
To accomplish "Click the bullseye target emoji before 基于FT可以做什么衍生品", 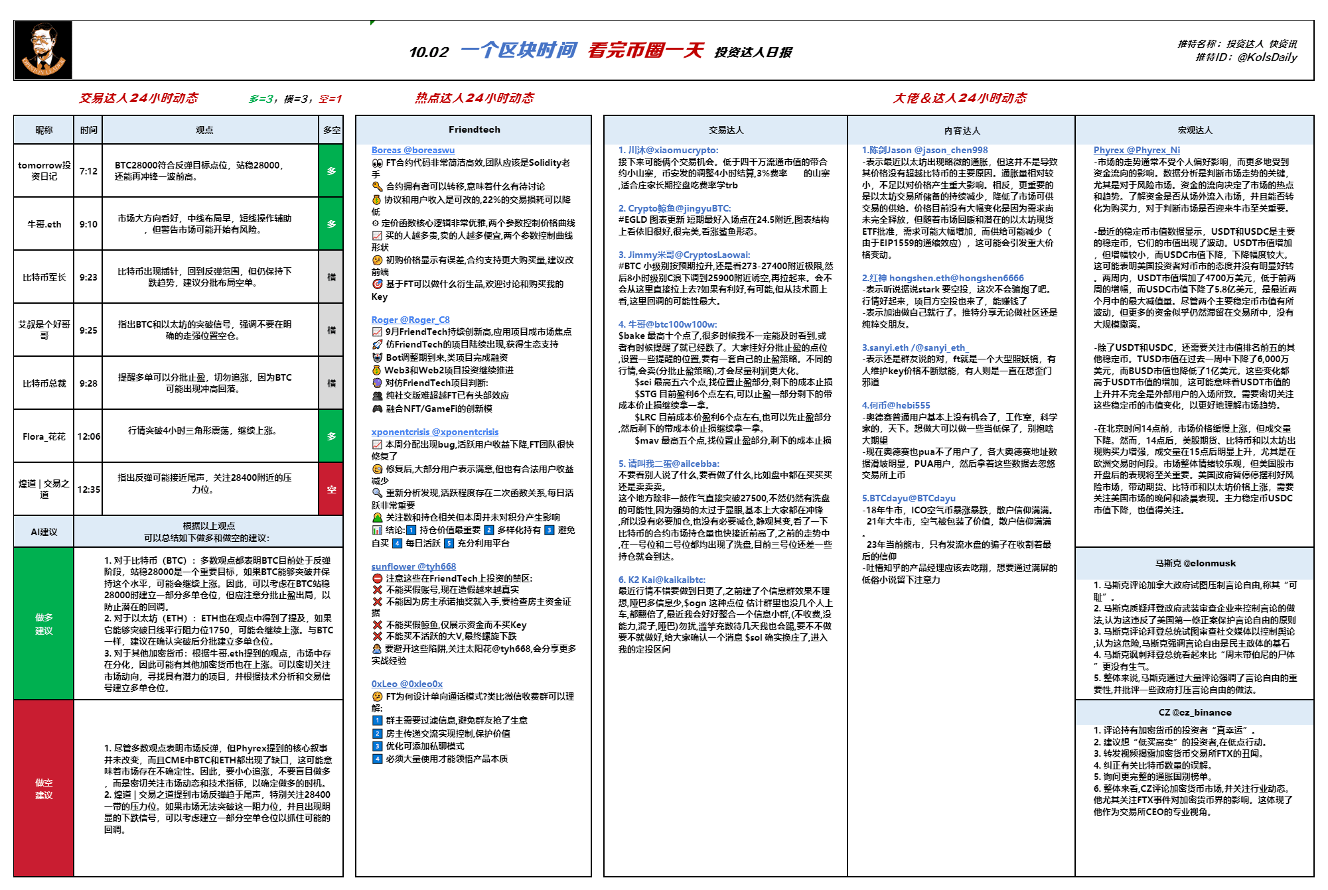I will [377, 284].
